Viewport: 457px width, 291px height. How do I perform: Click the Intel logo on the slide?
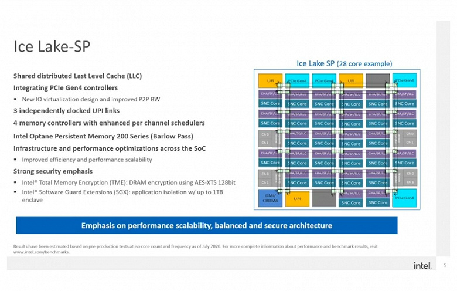pyautogui.click(x=422, y=266)
